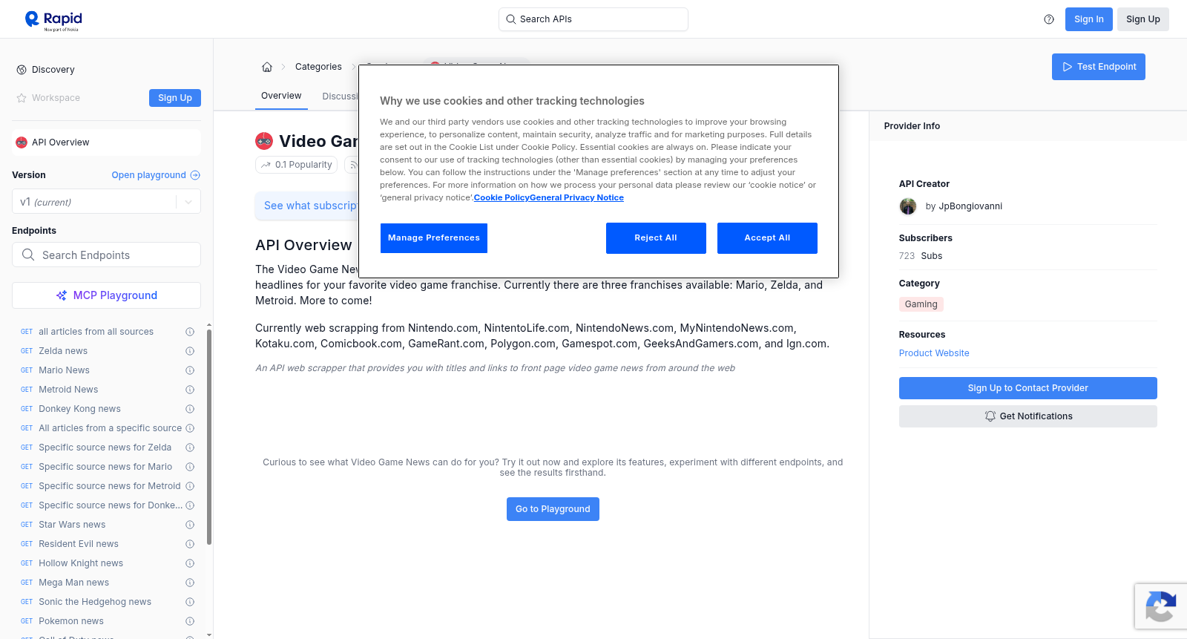Image resolution: width=1187 pixels, height=639 pixels.
Task: Show info for Specific source news for Donkey Kong
Action: click(190, 505)
